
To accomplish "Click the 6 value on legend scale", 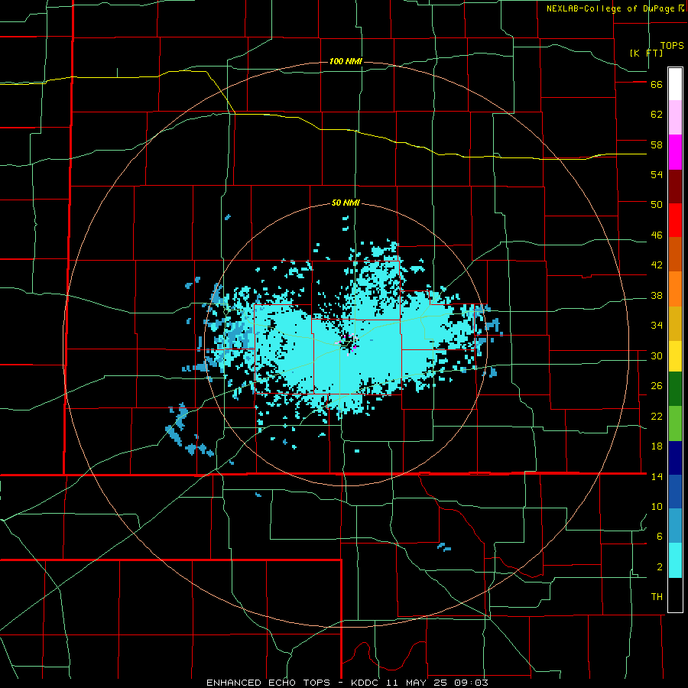I will click(660, 537).
